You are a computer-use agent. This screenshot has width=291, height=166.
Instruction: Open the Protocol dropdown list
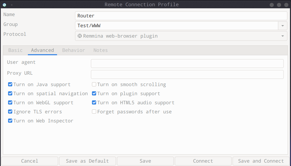(x=282, y=36)
